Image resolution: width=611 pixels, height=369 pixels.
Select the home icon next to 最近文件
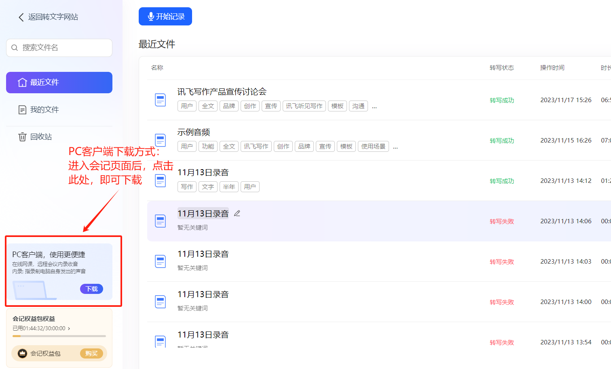22,82
